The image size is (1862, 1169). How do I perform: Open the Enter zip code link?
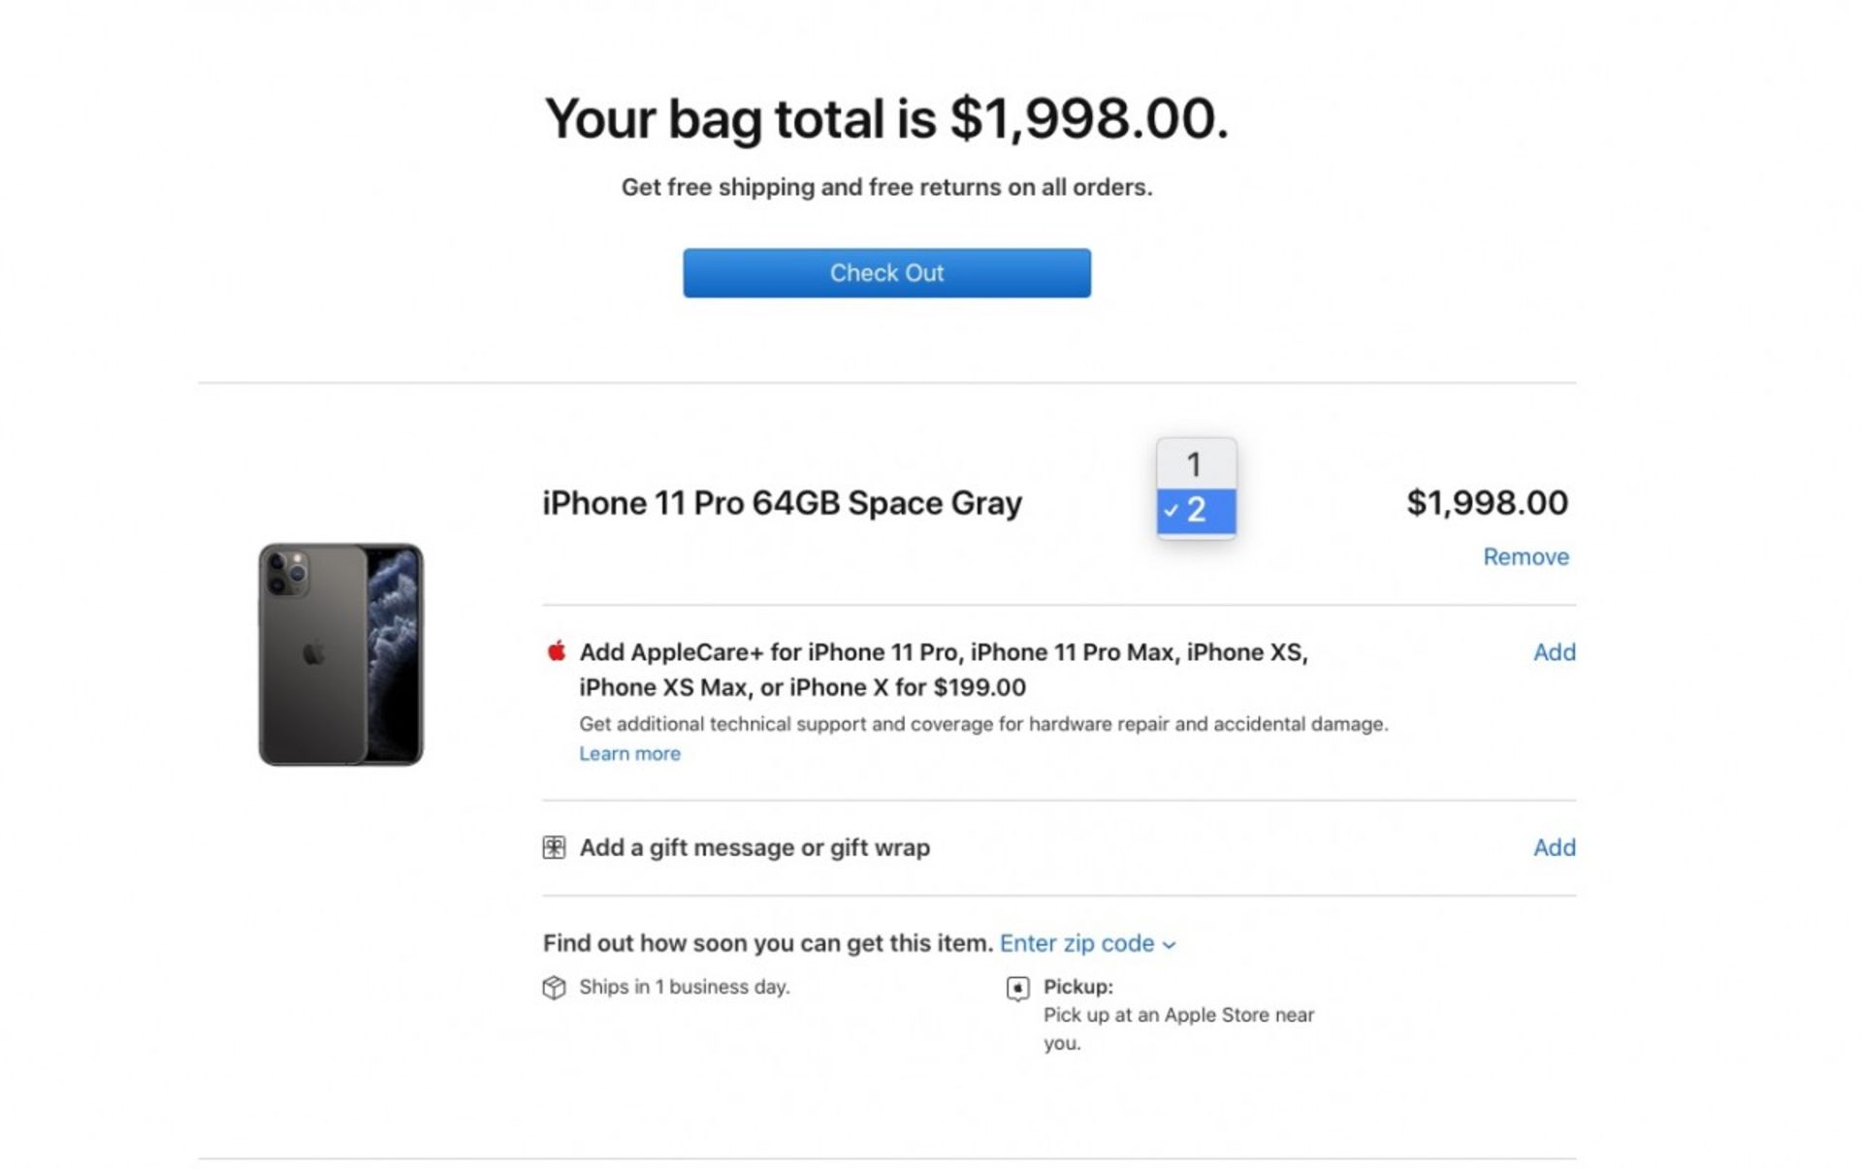(x=1076, y=943)
